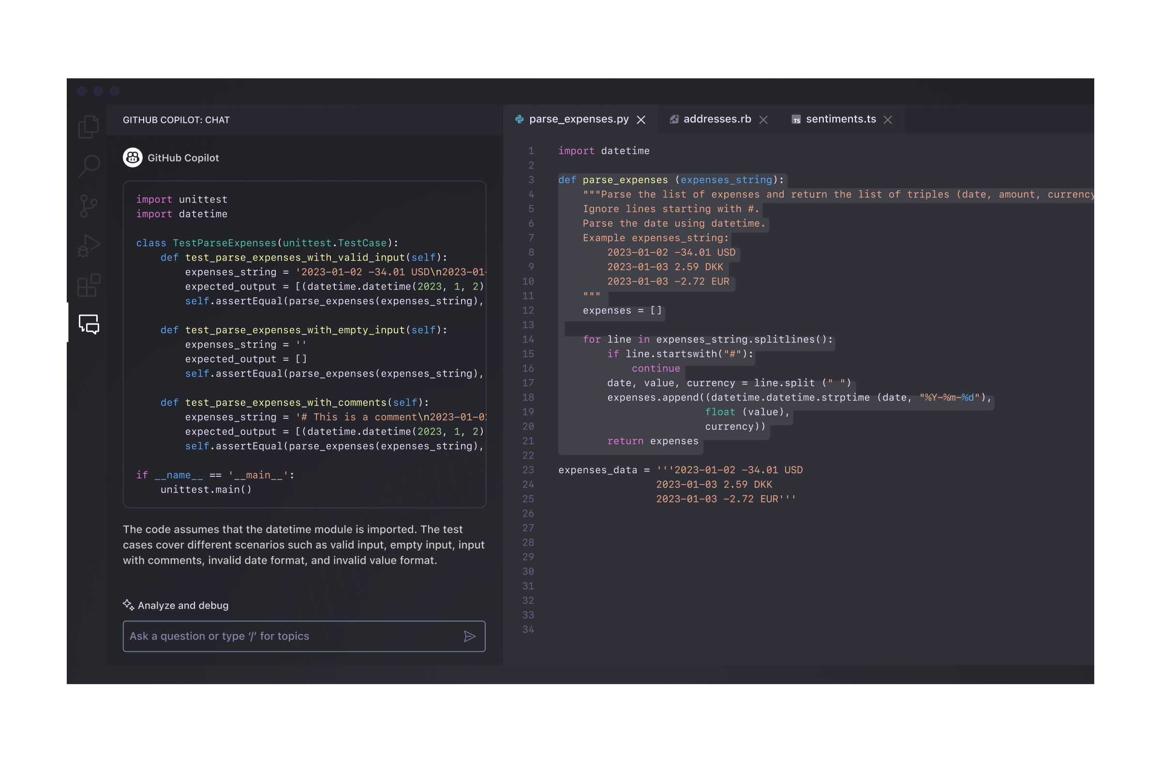Click the sparkle icon beside Analyze and debug
1161x763 pixels.
click(x=128, y=605)
